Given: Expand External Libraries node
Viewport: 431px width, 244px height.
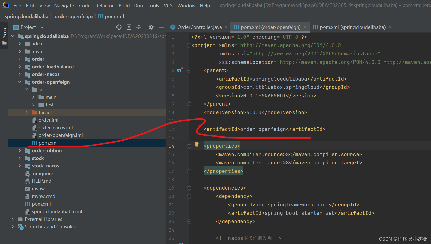Looking at the screenshot, I should [13, 219].
